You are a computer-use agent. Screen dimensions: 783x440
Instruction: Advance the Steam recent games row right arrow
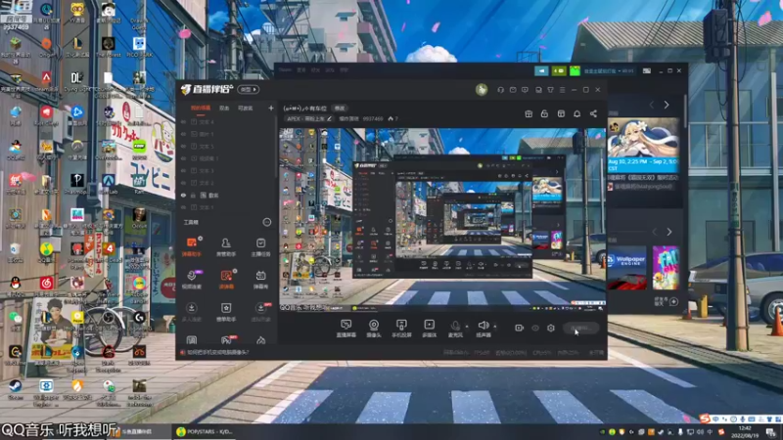[x=669, y=232]
